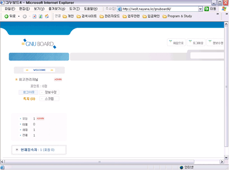Click the 정보수정 top navigation button
This screenshot has width=231, height=170.
(215, 43)
